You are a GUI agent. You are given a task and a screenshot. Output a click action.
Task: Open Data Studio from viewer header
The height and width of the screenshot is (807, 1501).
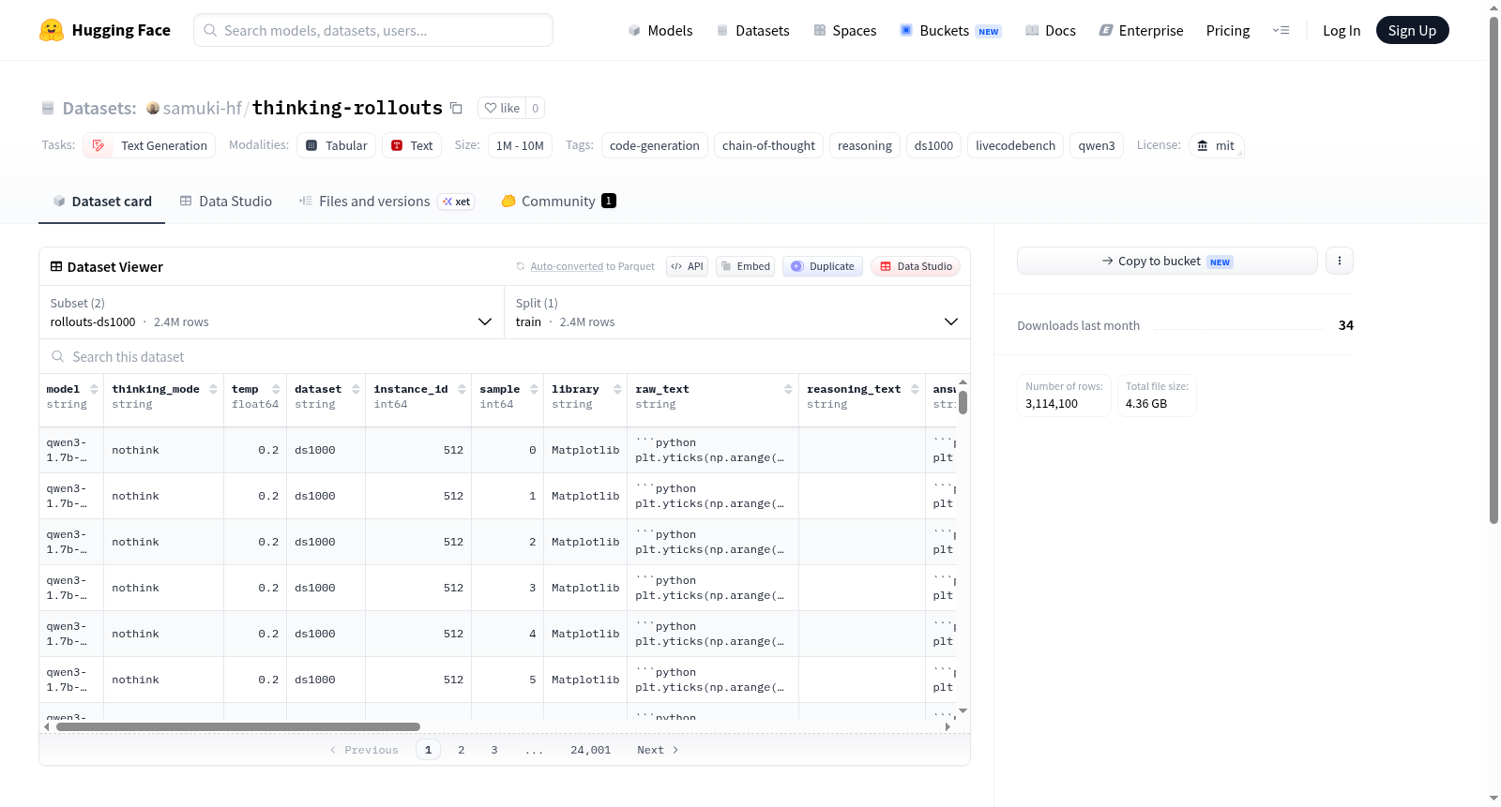click(x=916, y=266)
